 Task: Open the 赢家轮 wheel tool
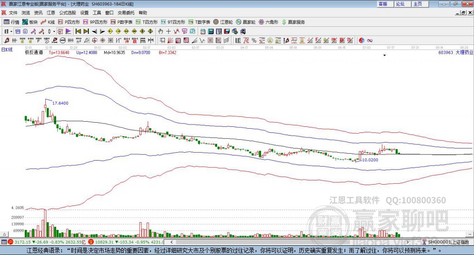click(x=246, y=22)
